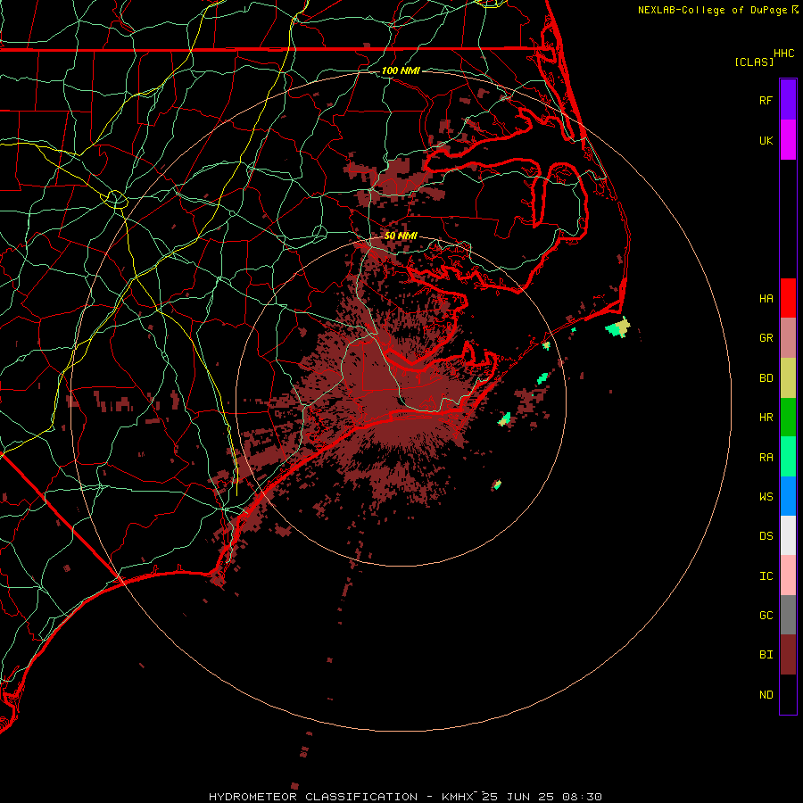The image size is (803, 803).
Task: Click the HA red legend swatch
Action: pos(788,298)
